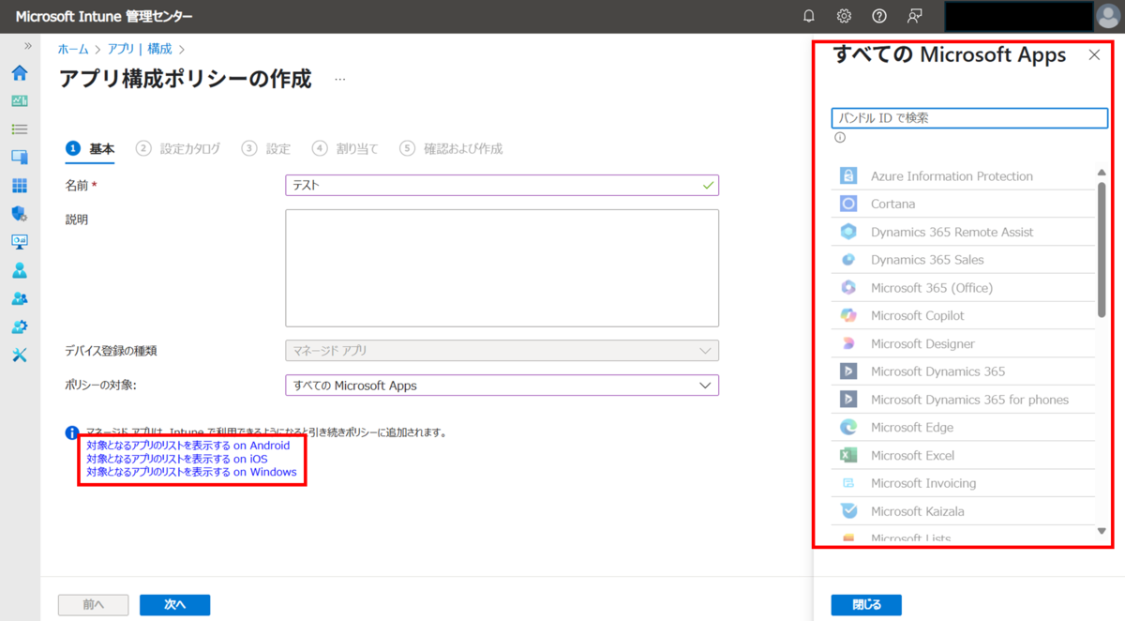Open the All services list icon
Viewport: 1125px width, 621px height.
19,129
